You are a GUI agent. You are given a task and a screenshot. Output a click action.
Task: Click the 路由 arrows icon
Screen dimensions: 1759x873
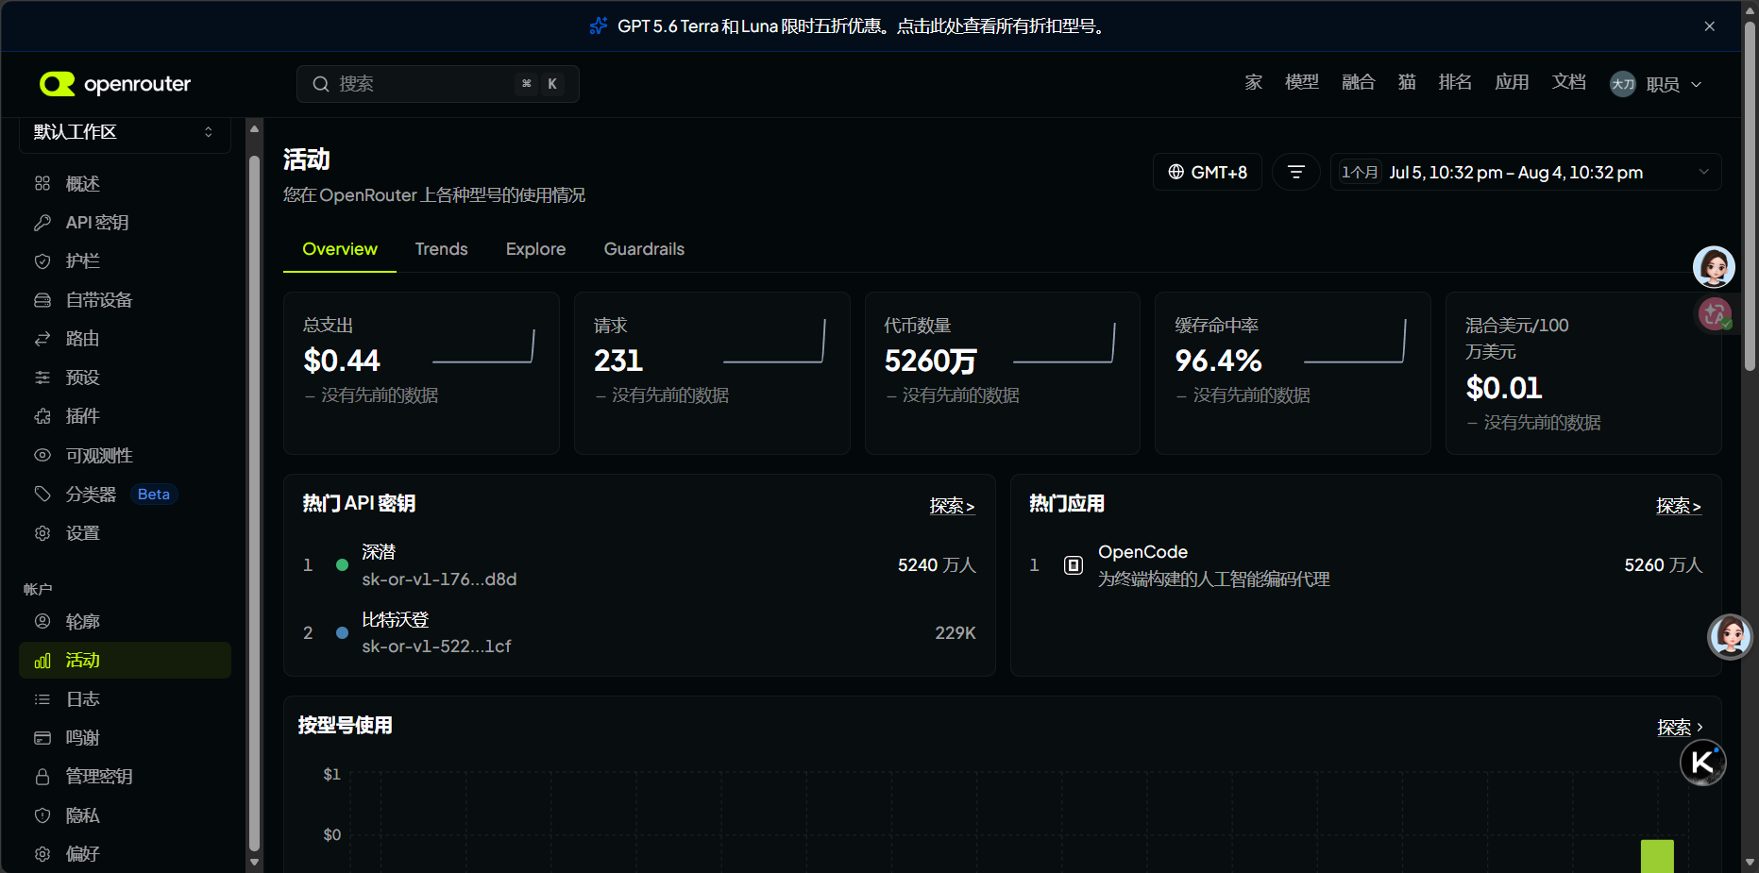(42, 339)
